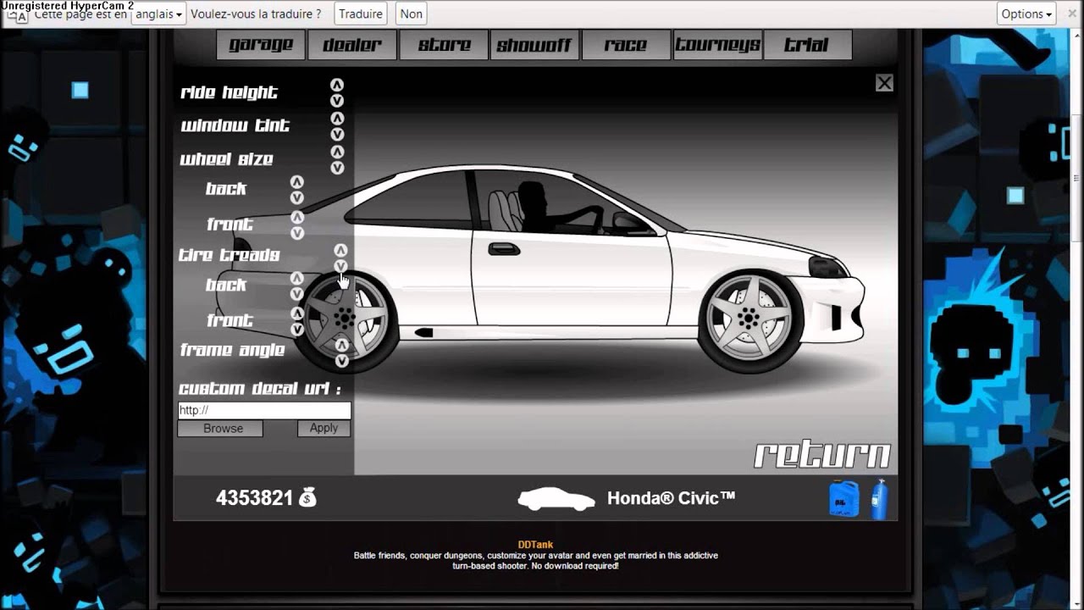The width and height of the screenshot is (1084, 610).
Task: Decrease frame angle down arrow
Action: [x=341, y=361]
